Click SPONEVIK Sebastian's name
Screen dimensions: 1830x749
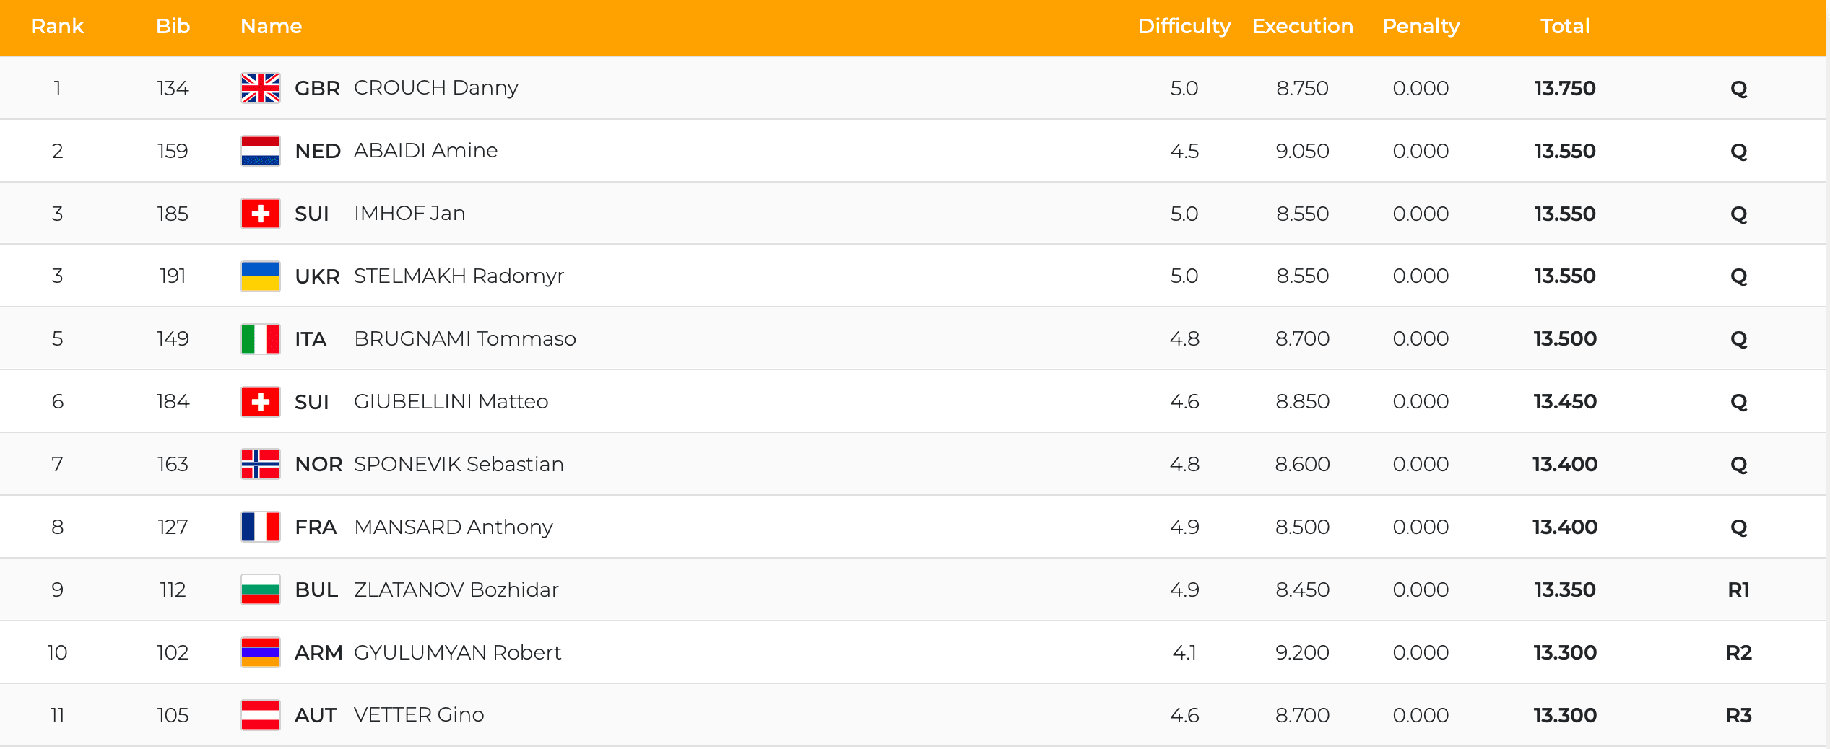coord(459,464)
